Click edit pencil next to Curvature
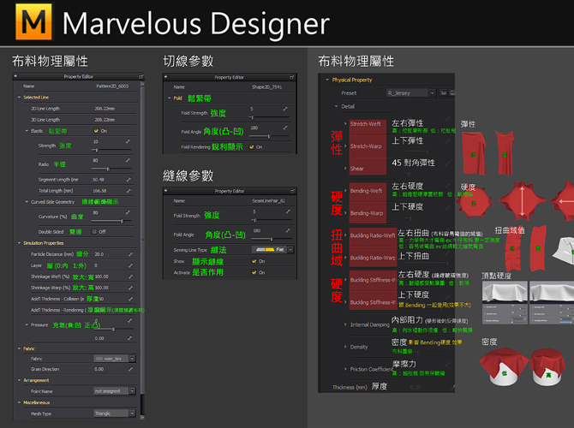This screenshot has width=574, height=428. [x=128, y=212]
